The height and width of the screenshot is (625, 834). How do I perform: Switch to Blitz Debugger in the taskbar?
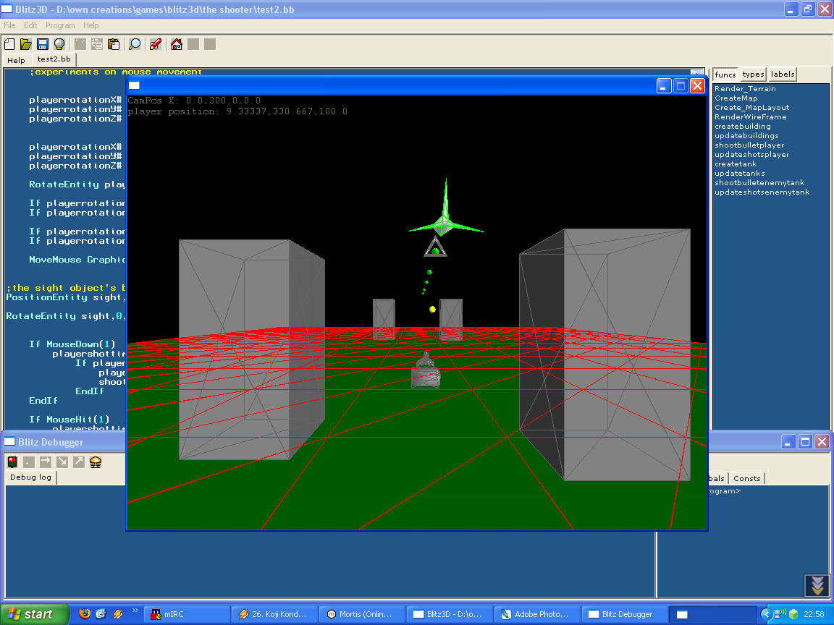point(624,614)
